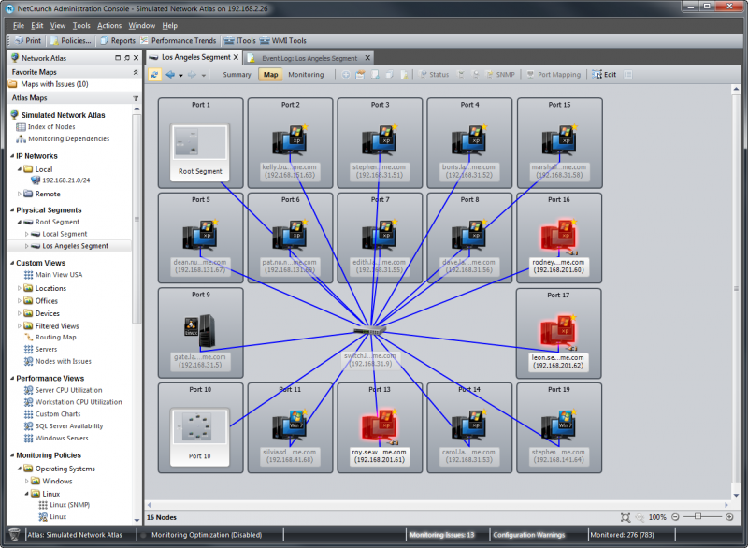This screenshot has height=548, width=748.
Task: Click the Port Mapping toolbar button
Action: point(554,75)
